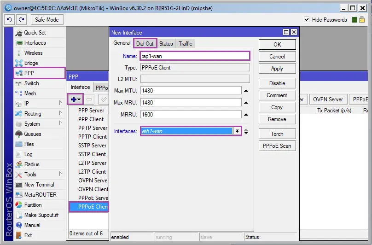The width and height of the screenshot is (372, 245).
Task: Open Wireless in sidebar
Action: click(x=39, y=53)
